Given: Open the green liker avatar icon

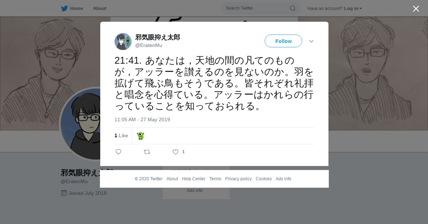Looking at the screenshot, I should 141,136.
